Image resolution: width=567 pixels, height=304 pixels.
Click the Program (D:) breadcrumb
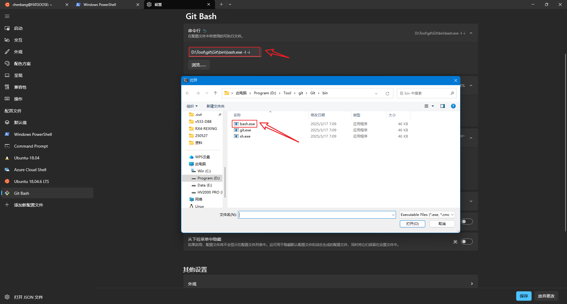pyautogui.click(x=265, y=93)
